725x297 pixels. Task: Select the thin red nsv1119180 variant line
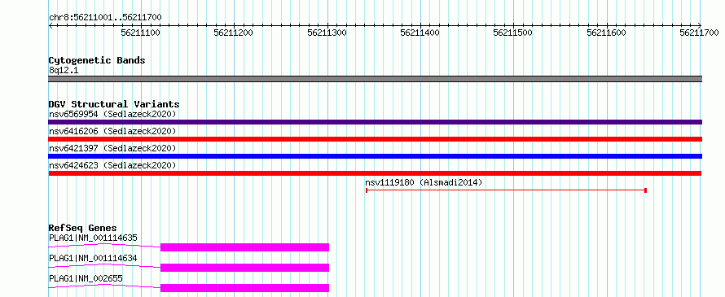506,190
